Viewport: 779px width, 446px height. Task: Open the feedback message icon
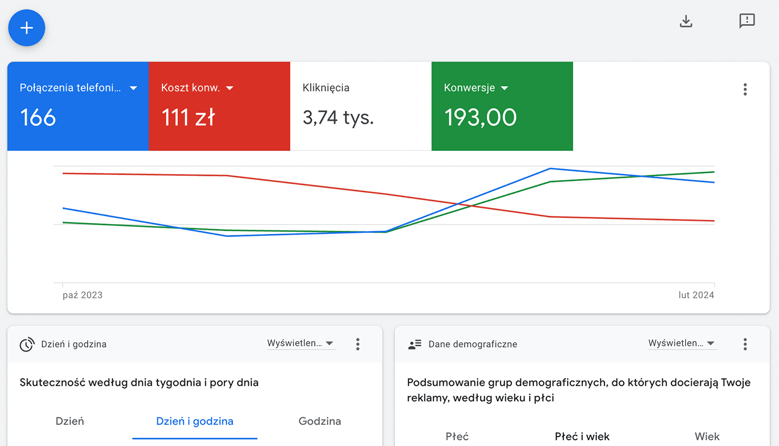coord(747,21)
